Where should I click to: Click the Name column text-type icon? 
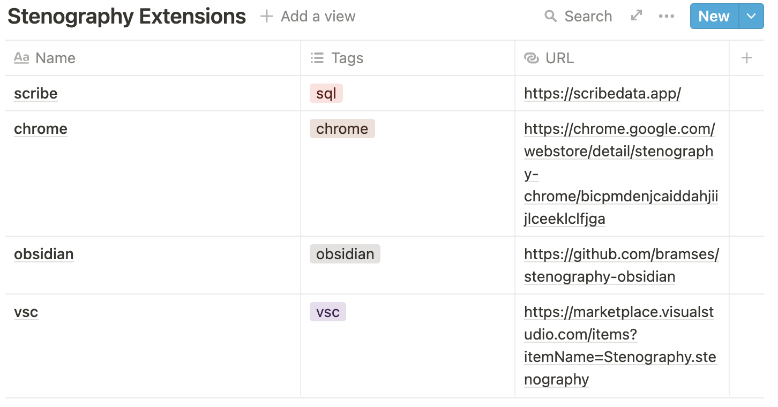click(x=21, y=58)
